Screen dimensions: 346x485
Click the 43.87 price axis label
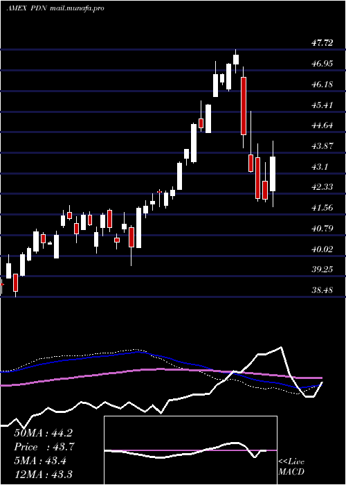pyautogui.click(x=322, y=145)
